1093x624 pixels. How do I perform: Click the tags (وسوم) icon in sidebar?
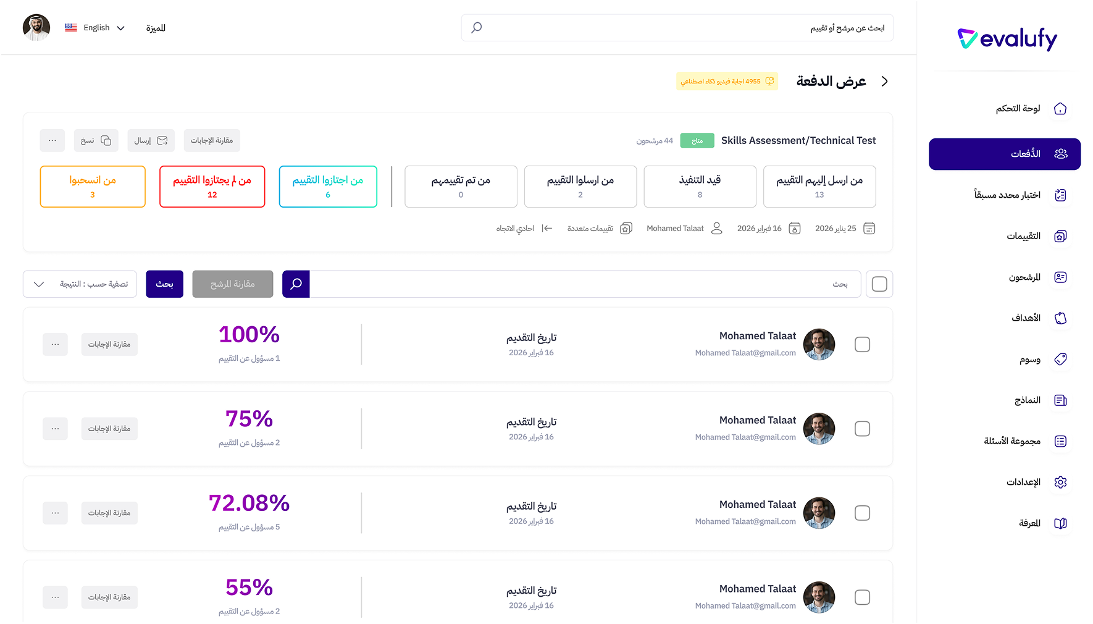tap(1060, 360)
